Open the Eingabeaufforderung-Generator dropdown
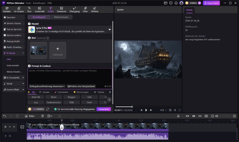 point(47,86)
